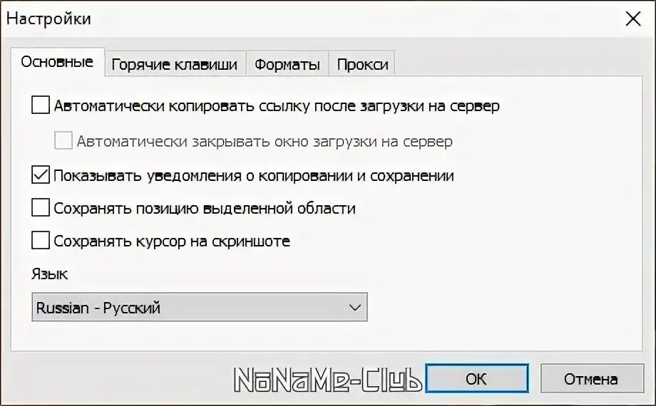Click the 'Сохранять курсор на скриншоте' label text
Image resolution: width=656 pixels, height=406 pixels.
172,241
